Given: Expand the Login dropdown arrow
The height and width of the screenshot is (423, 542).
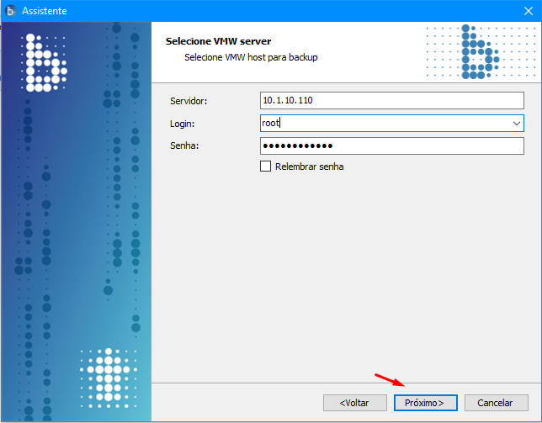Looking at the screenshot, I should click(x=517, y=124).
